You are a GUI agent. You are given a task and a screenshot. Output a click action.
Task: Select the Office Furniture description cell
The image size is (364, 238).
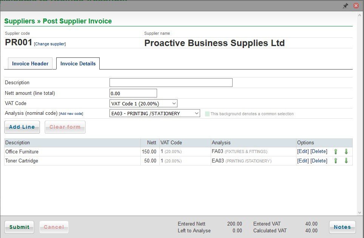pyautogui.click(x=72, y=151)
